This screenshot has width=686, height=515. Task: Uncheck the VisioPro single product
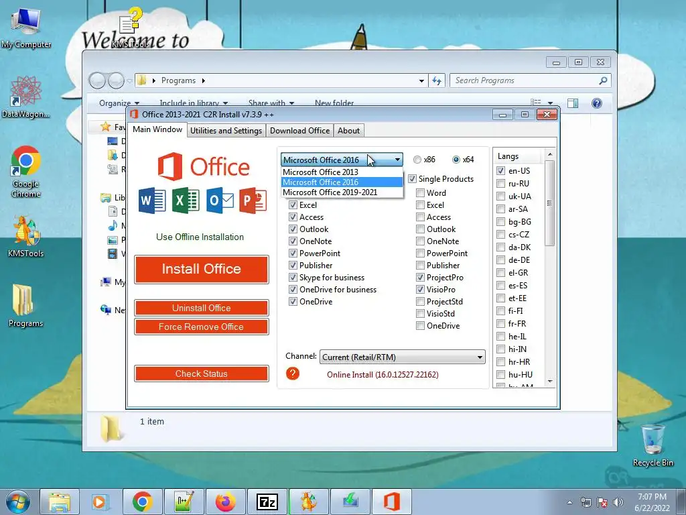pos(420,290)
